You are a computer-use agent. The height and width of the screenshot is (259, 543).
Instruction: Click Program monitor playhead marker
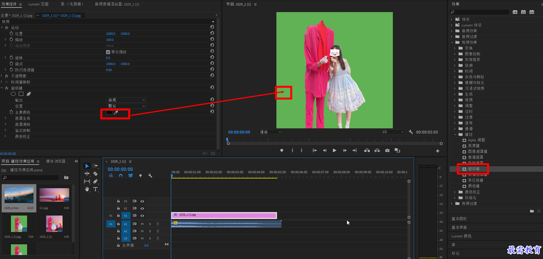click(227, 140)
